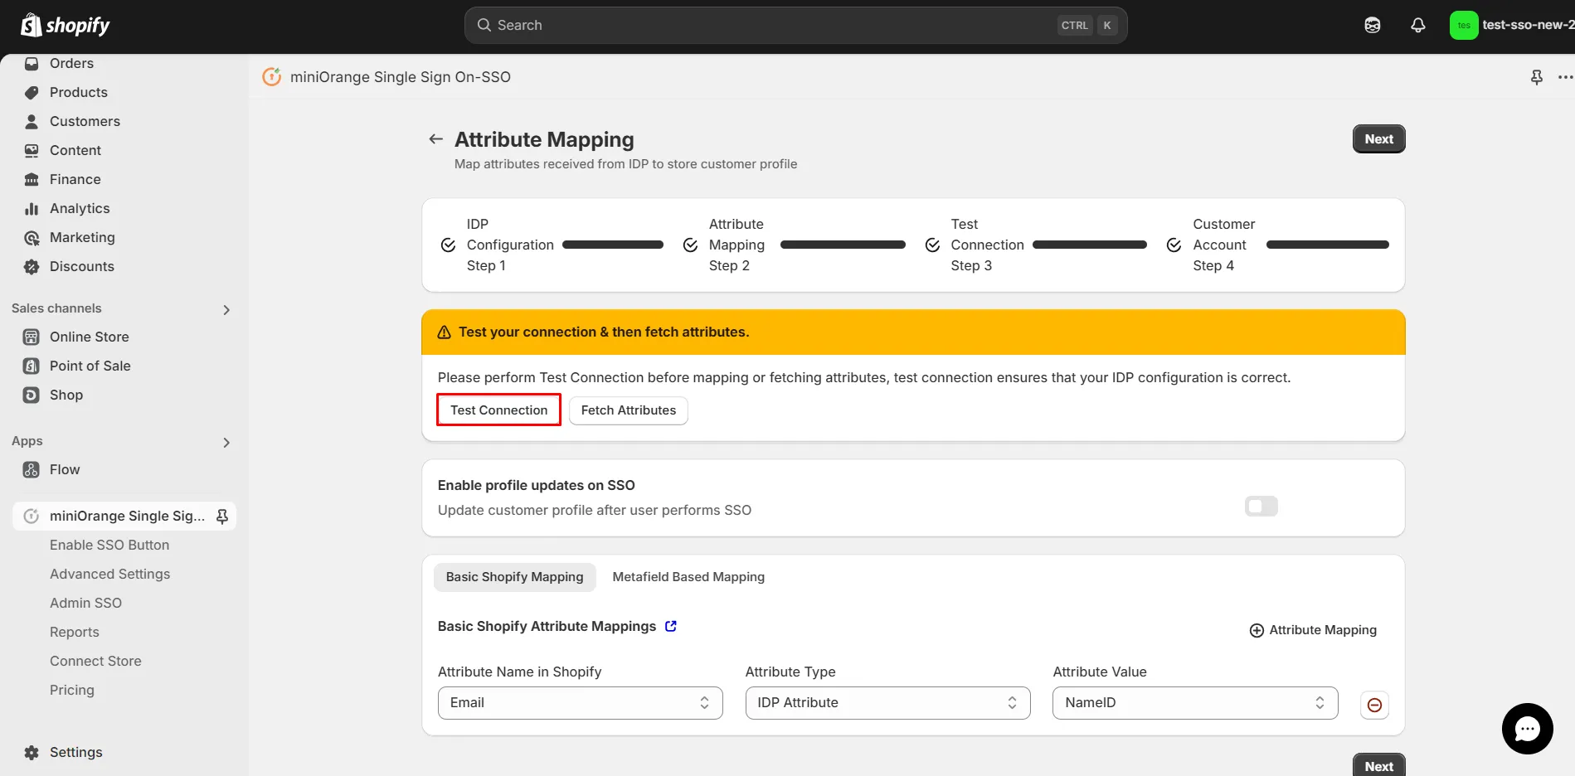Image resolution: width=1575 pixels, height=776 pixels.
Task: Click the Fetch Attributes button
Action: pyautogui.click(x=629, y=410)
